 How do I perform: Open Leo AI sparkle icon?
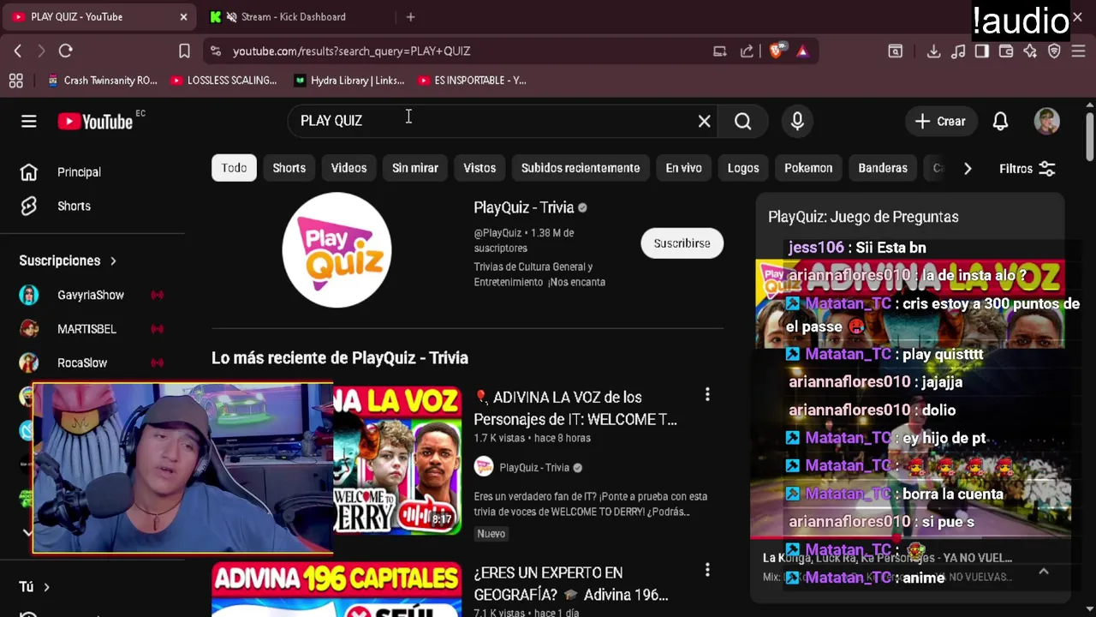click(x=1030, y=51)
